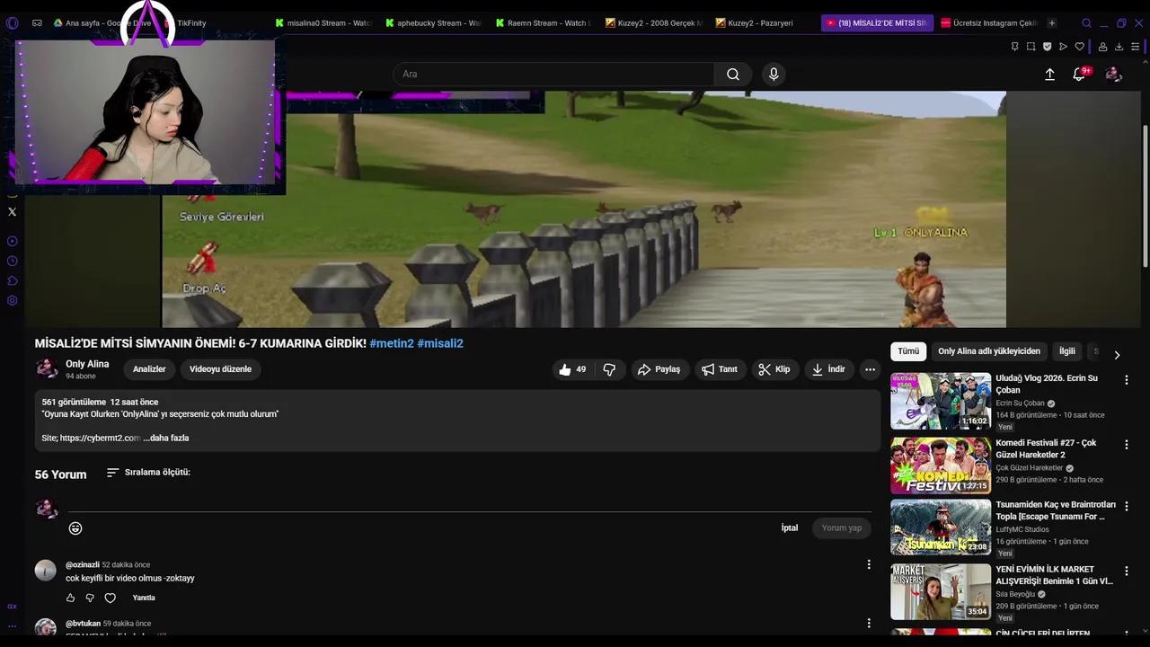Click the heart-shaped browser extension icon

[1080, 46]
